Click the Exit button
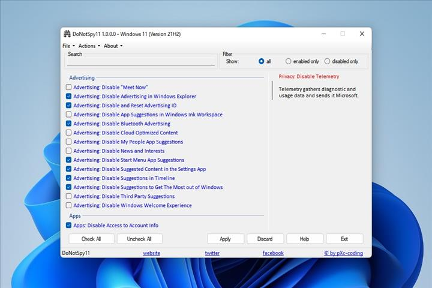Image resolution: width=432 pixels, height=288 pixels. tap(344, 239)
